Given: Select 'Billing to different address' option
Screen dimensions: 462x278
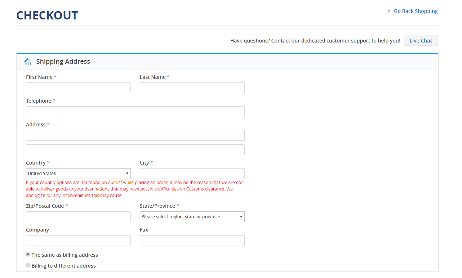Looking at the screenshot, I should pyautogui.click(x=28, y=265).
